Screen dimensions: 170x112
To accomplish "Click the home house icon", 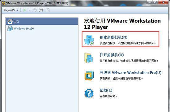I will tap(10, 21).
